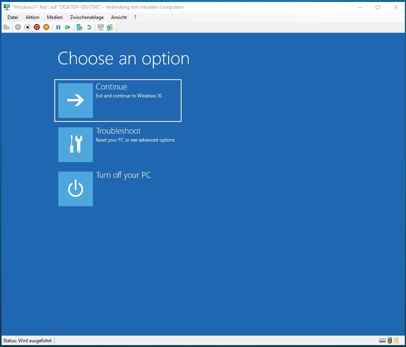The width and height of the screenshot is (406, 347).
Task: Click the grey Start VM toolbar icon
Action: [x=18, y=27]
